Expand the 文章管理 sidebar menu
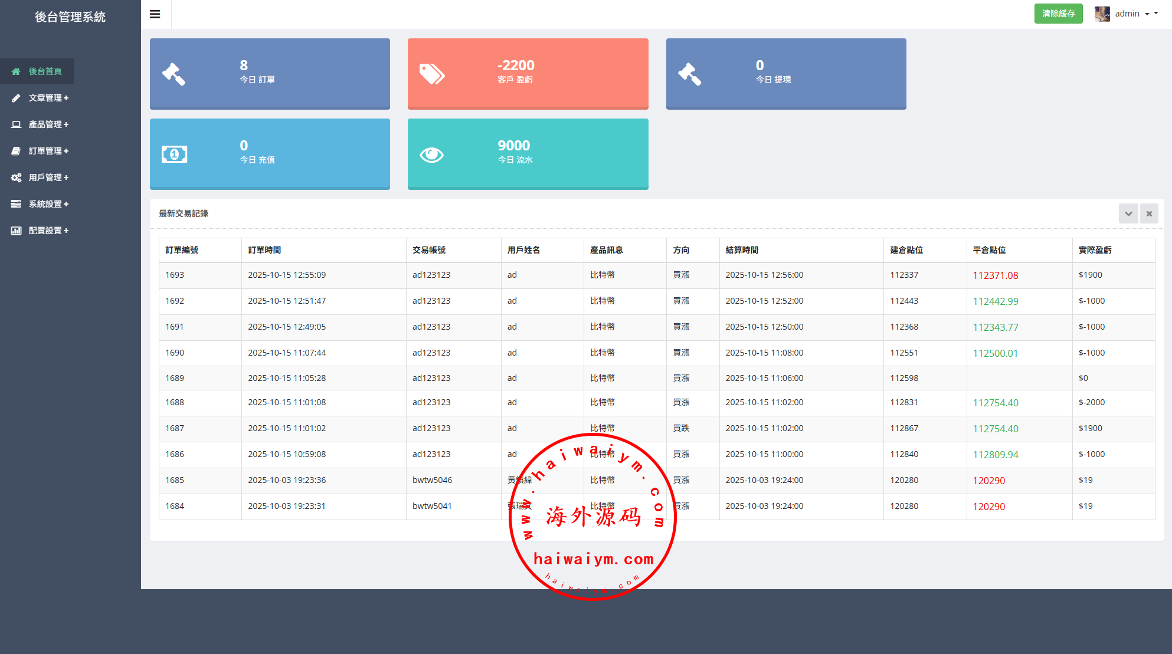This screenshot has width=1172, height=654. pos(48,98)
